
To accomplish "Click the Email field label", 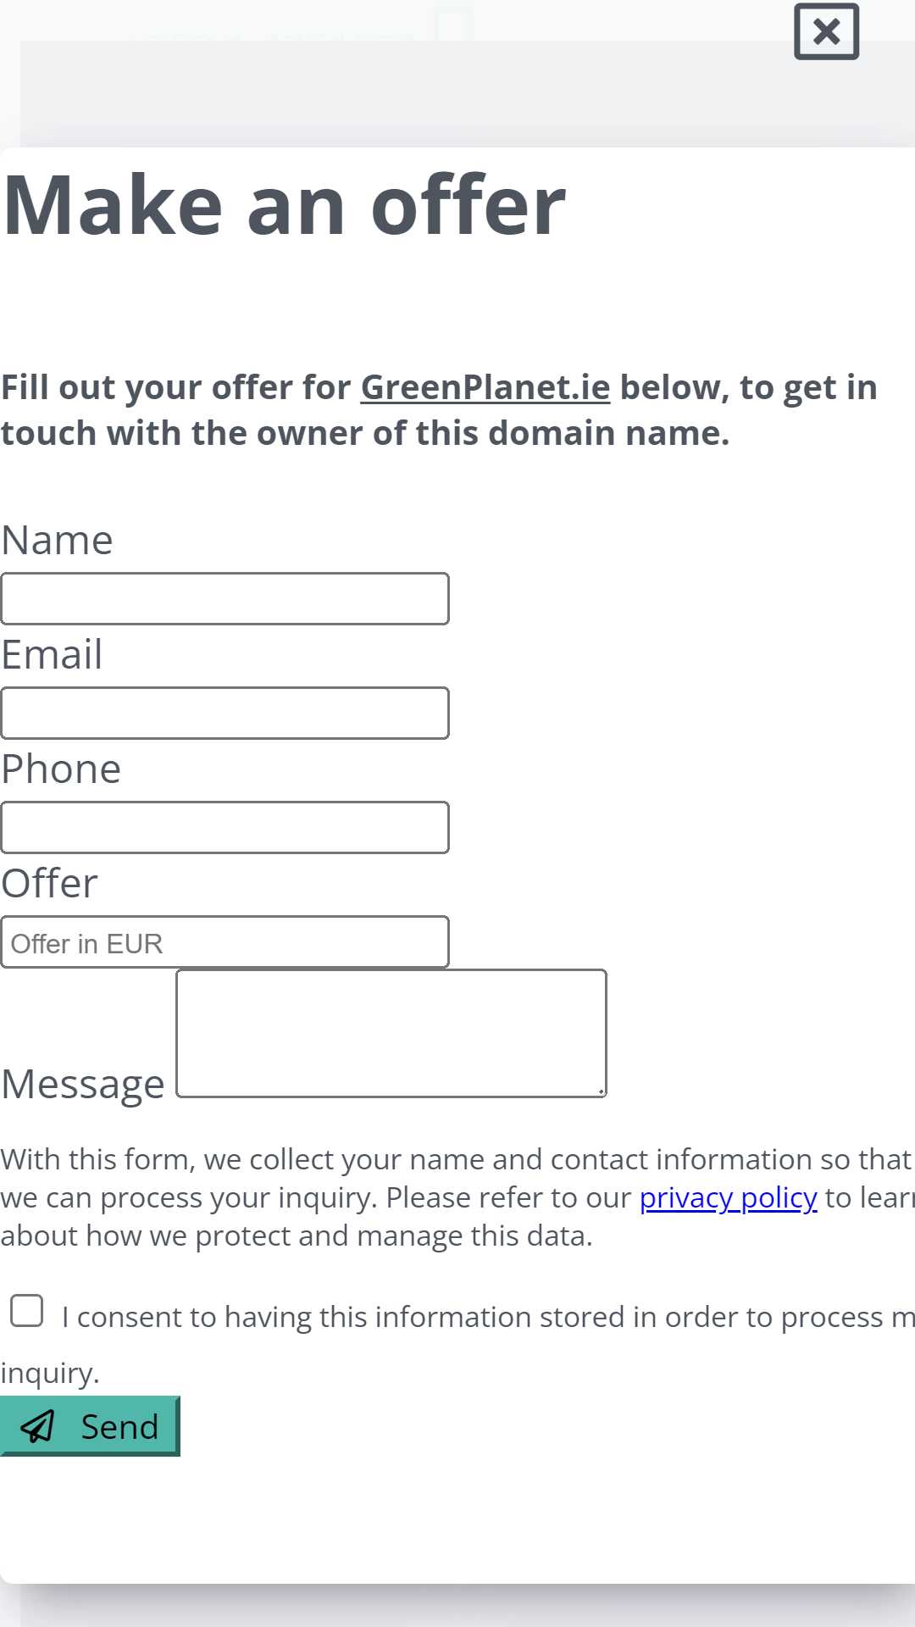I will [52, 655].
